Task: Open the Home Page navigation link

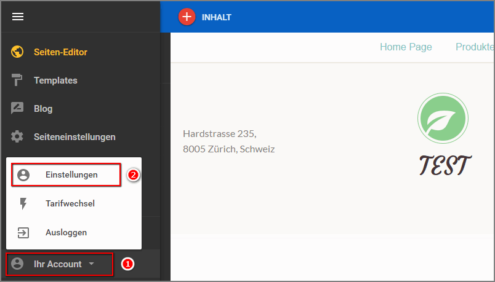Action: (x=406, y=47)
